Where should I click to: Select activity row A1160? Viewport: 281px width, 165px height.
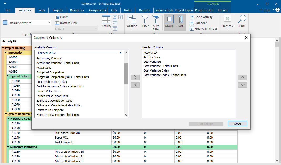pos(15,152)
